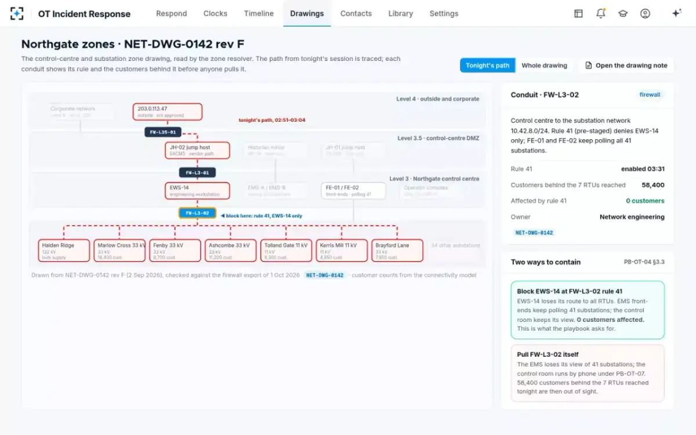This screenshot has height=435, width=696.
Task: Select the Tolland Gate 11 kV substation
Action: (x=286, y=250)
